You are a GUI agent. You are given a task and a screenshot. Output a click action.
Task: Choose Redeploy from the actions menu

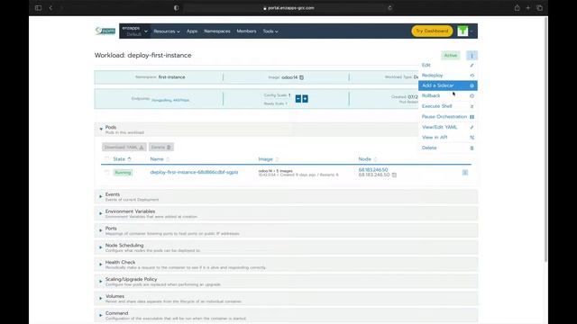(448, 76)
